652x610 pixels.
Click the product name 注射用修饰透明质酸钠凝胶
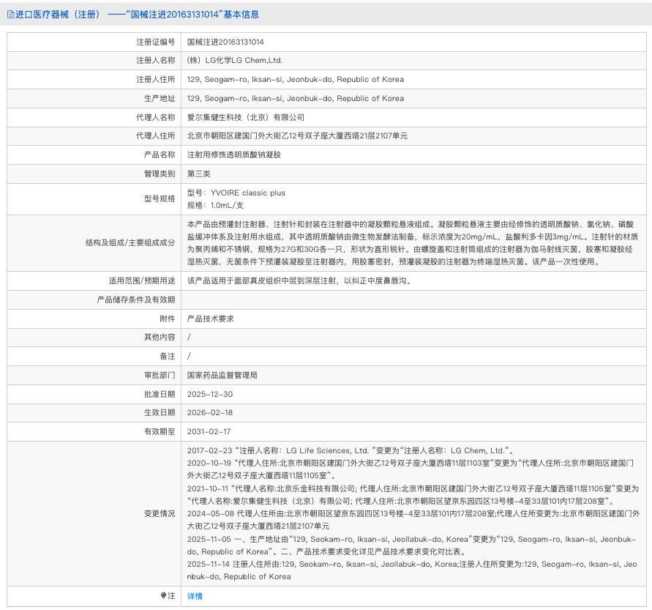click(233, 155)
